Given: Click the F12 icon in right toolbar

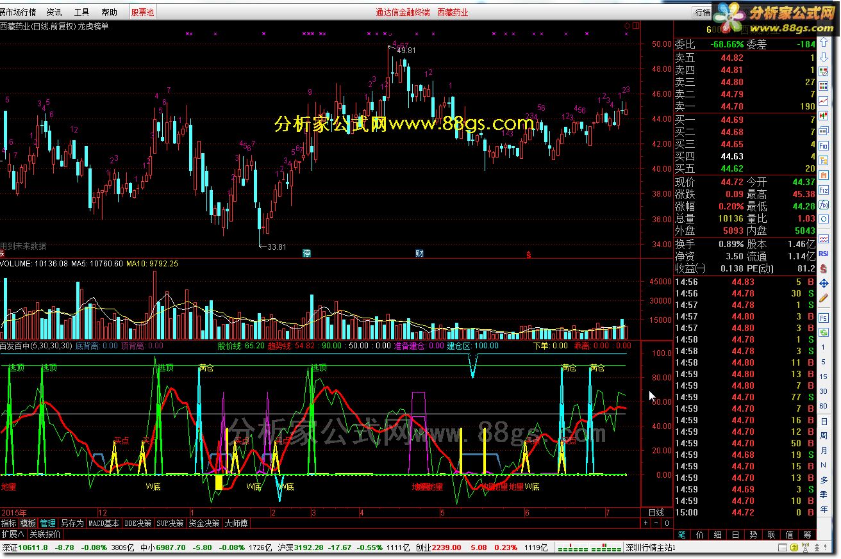Looking at the screenshot, I should 824,190.
